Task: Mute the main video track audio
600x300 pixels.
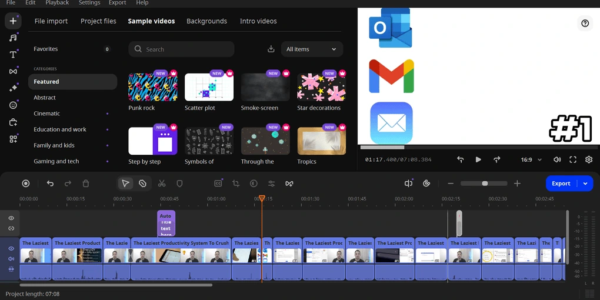Action: [11, 259]
